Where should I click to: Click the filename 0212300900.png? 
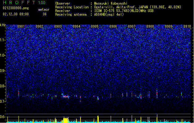click(16, 8)
